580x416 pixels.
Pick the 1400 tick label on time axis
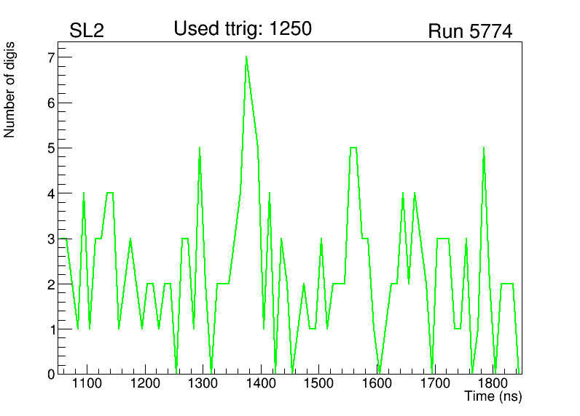tap(261, 384)
